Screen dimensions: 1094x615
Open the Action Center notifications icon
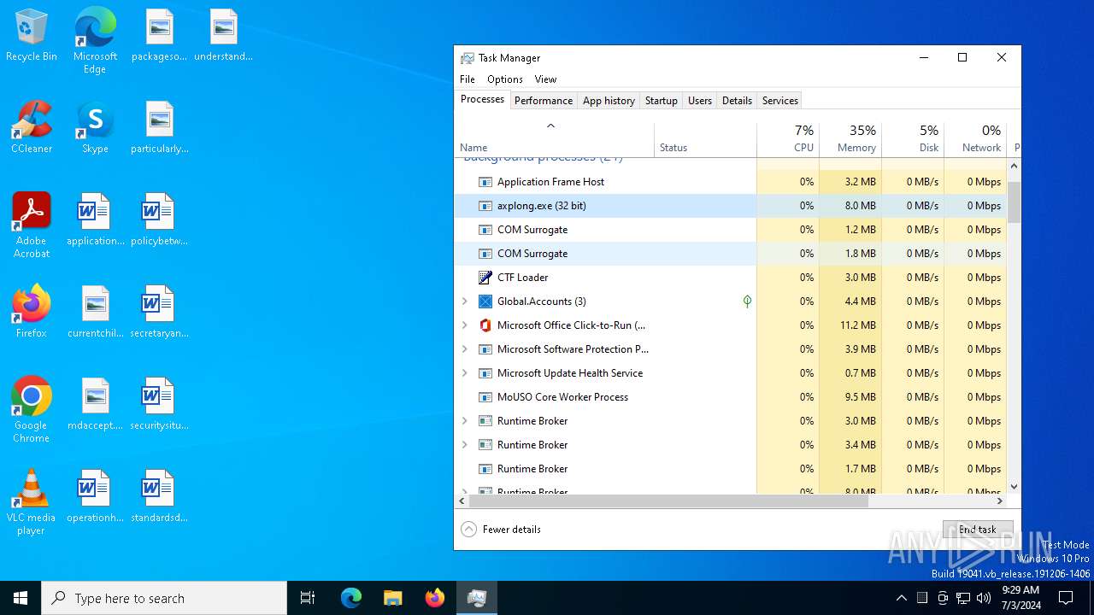pyautogui.click(x=1066, y=598)
